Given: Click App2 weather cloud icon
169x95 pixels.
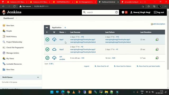Looking at the screenshot, I should [x=54, y=49].
